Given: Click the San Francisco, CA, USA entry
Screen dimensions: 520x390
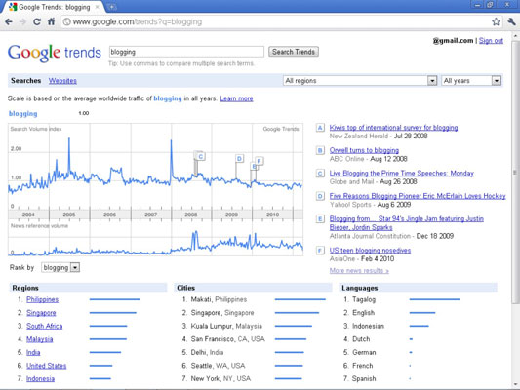Looking at the screenshot, I should [228, 339].
